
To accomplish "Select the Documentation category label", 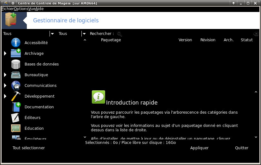I will (39, 107).
